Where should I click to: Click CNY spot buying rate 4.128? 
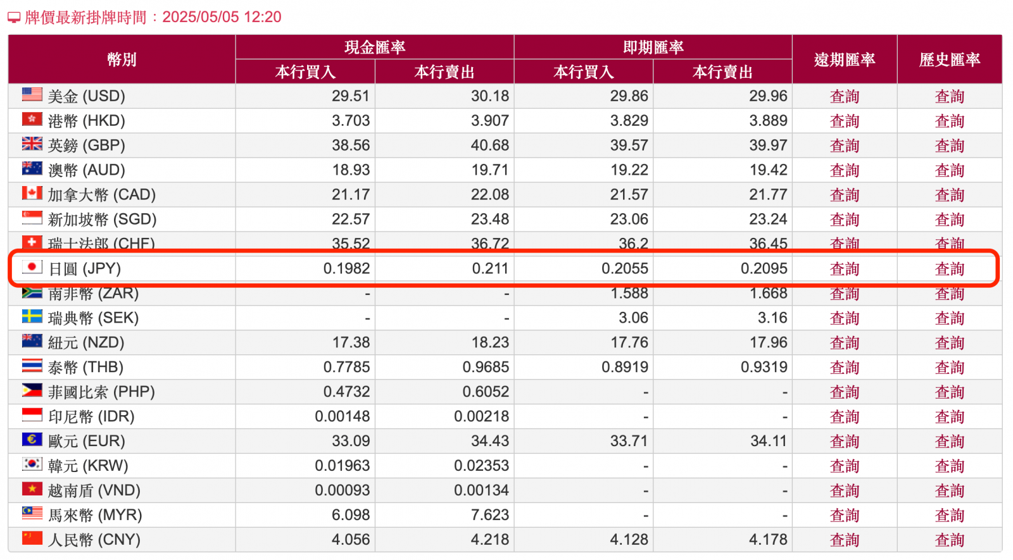(629, 540)
